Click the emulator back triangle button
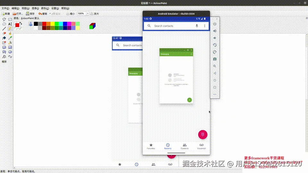Viewport: 308px width, 173px height. tap(215, 73)
